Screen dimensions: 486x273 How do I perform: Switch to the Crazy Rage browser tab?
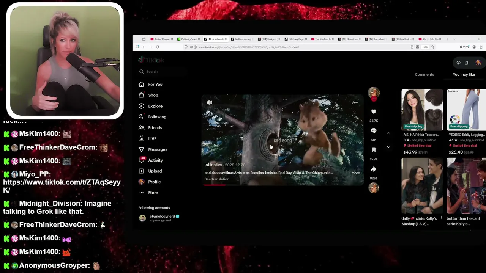[295, 39]
